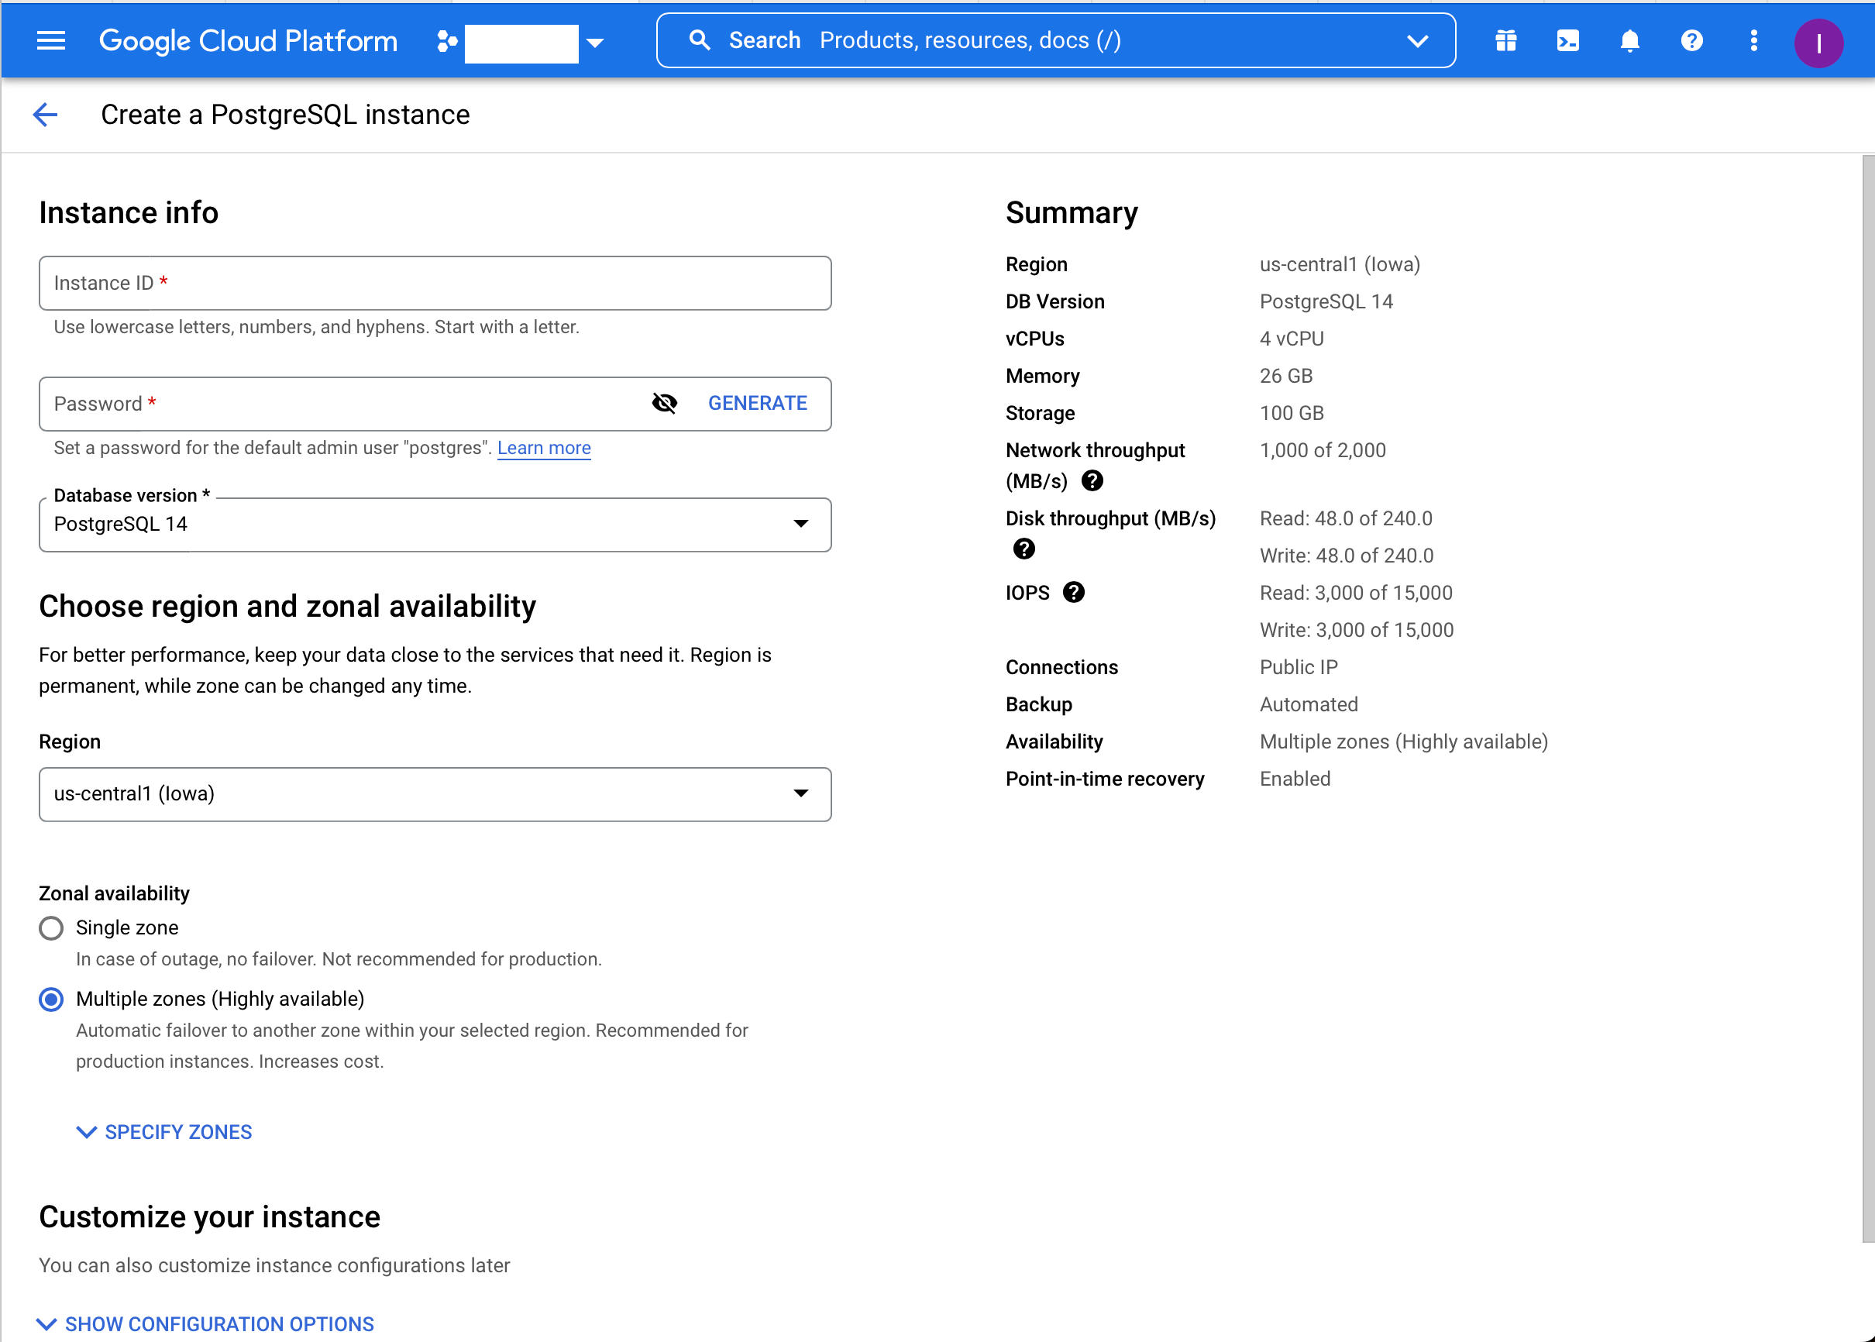
Task: Select Single zone radio button
Action: click(51, 928)
